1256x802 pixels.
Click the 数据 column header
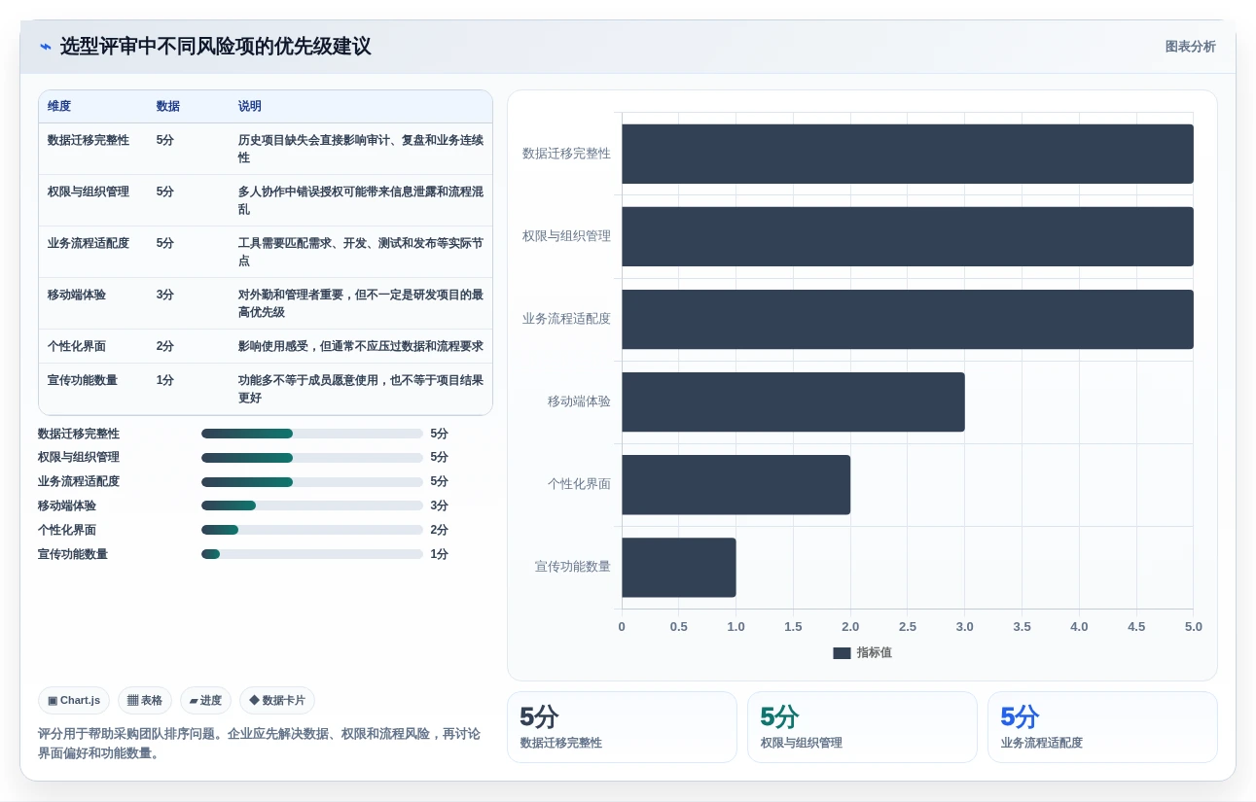168,106
